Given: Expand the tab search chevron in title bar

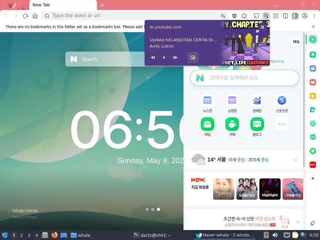Looking at the screenshot, I should click(277, 6).
